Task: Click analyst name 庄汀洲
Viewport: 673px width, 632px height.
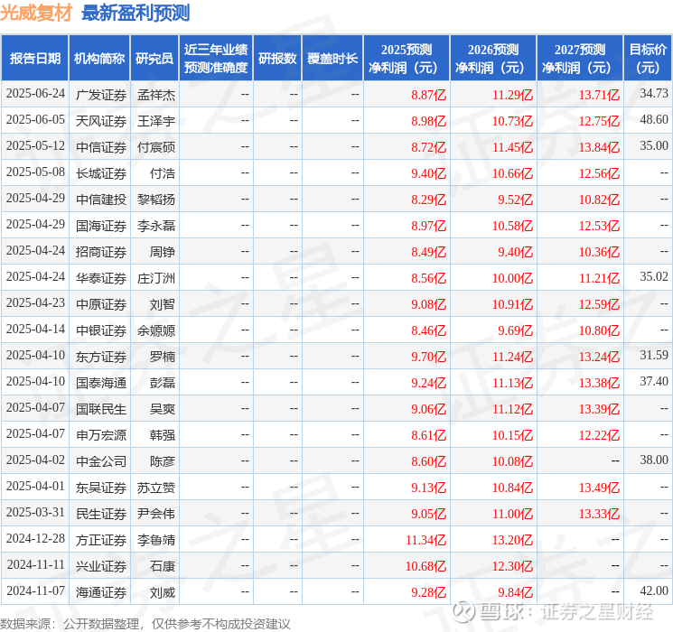Action: pyautogui.click(x=156, y=277)
